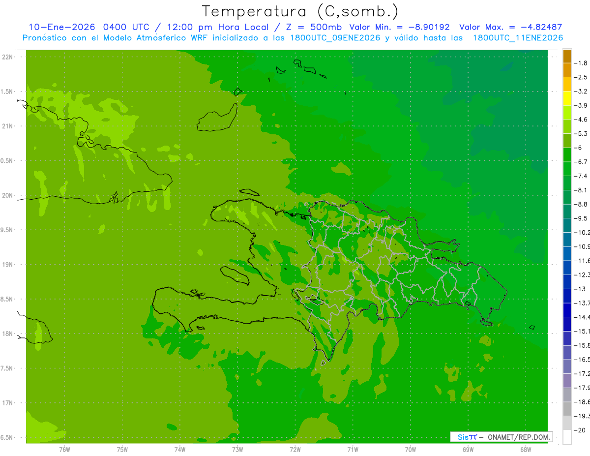Pick the white swatch below the -20 label

[567, 437]
